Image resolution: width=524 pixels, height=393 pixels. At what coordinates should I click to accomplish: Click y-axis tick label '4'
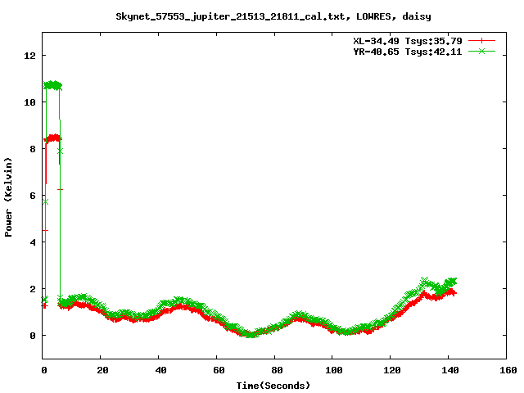point(33,242)
